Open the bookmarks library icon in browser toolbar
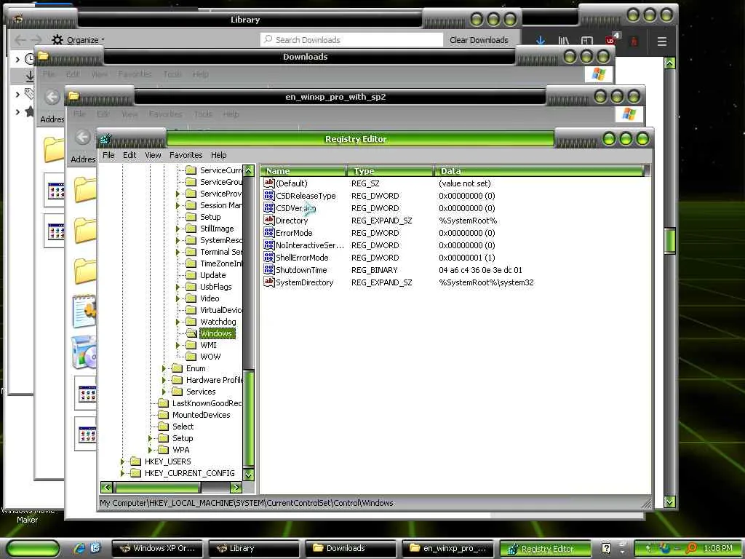 (564, 41)
